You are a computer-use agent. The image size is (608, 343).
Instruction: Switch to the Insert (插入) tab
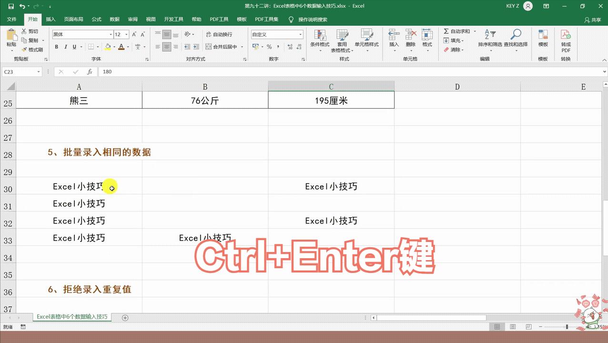(x=51, y=20)
